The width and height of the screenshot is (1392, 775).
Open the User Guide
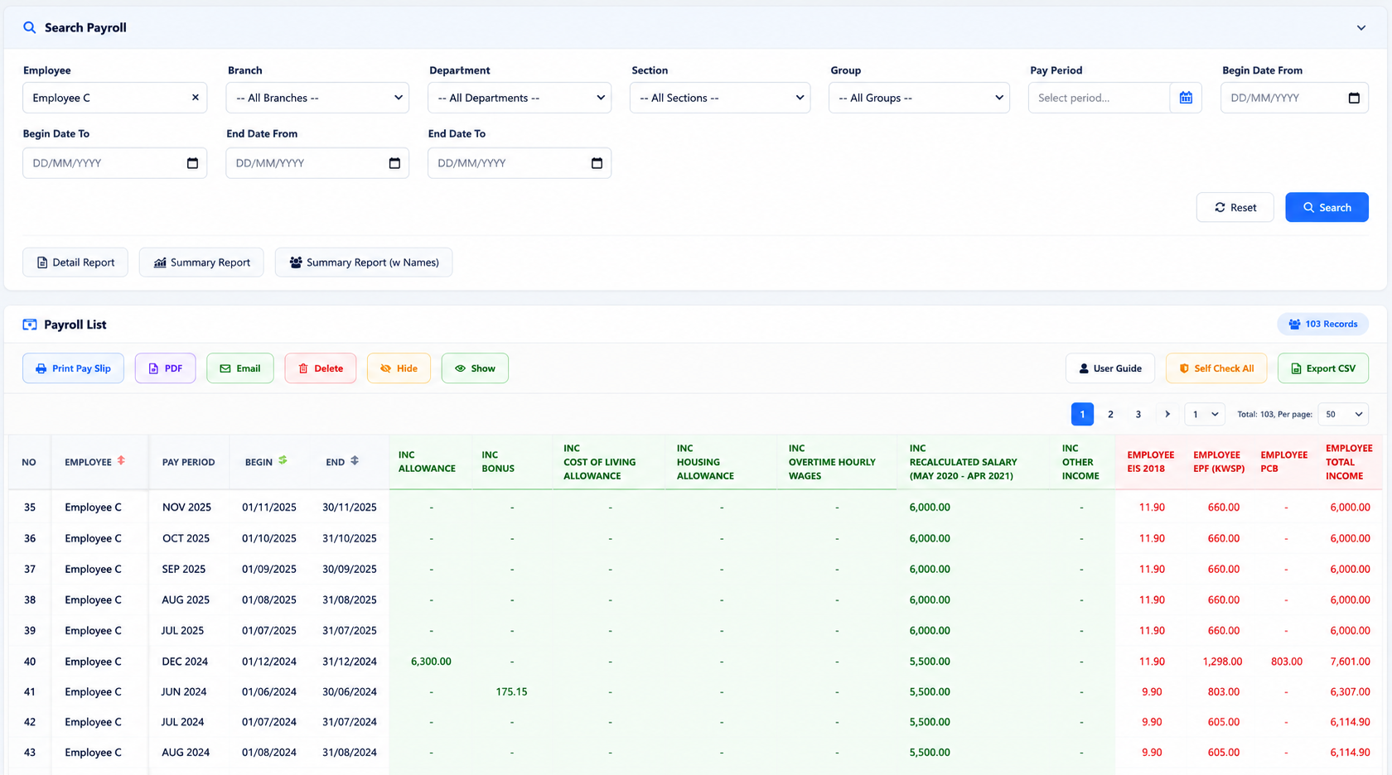pyautogui.click(x=1109, y=368)
